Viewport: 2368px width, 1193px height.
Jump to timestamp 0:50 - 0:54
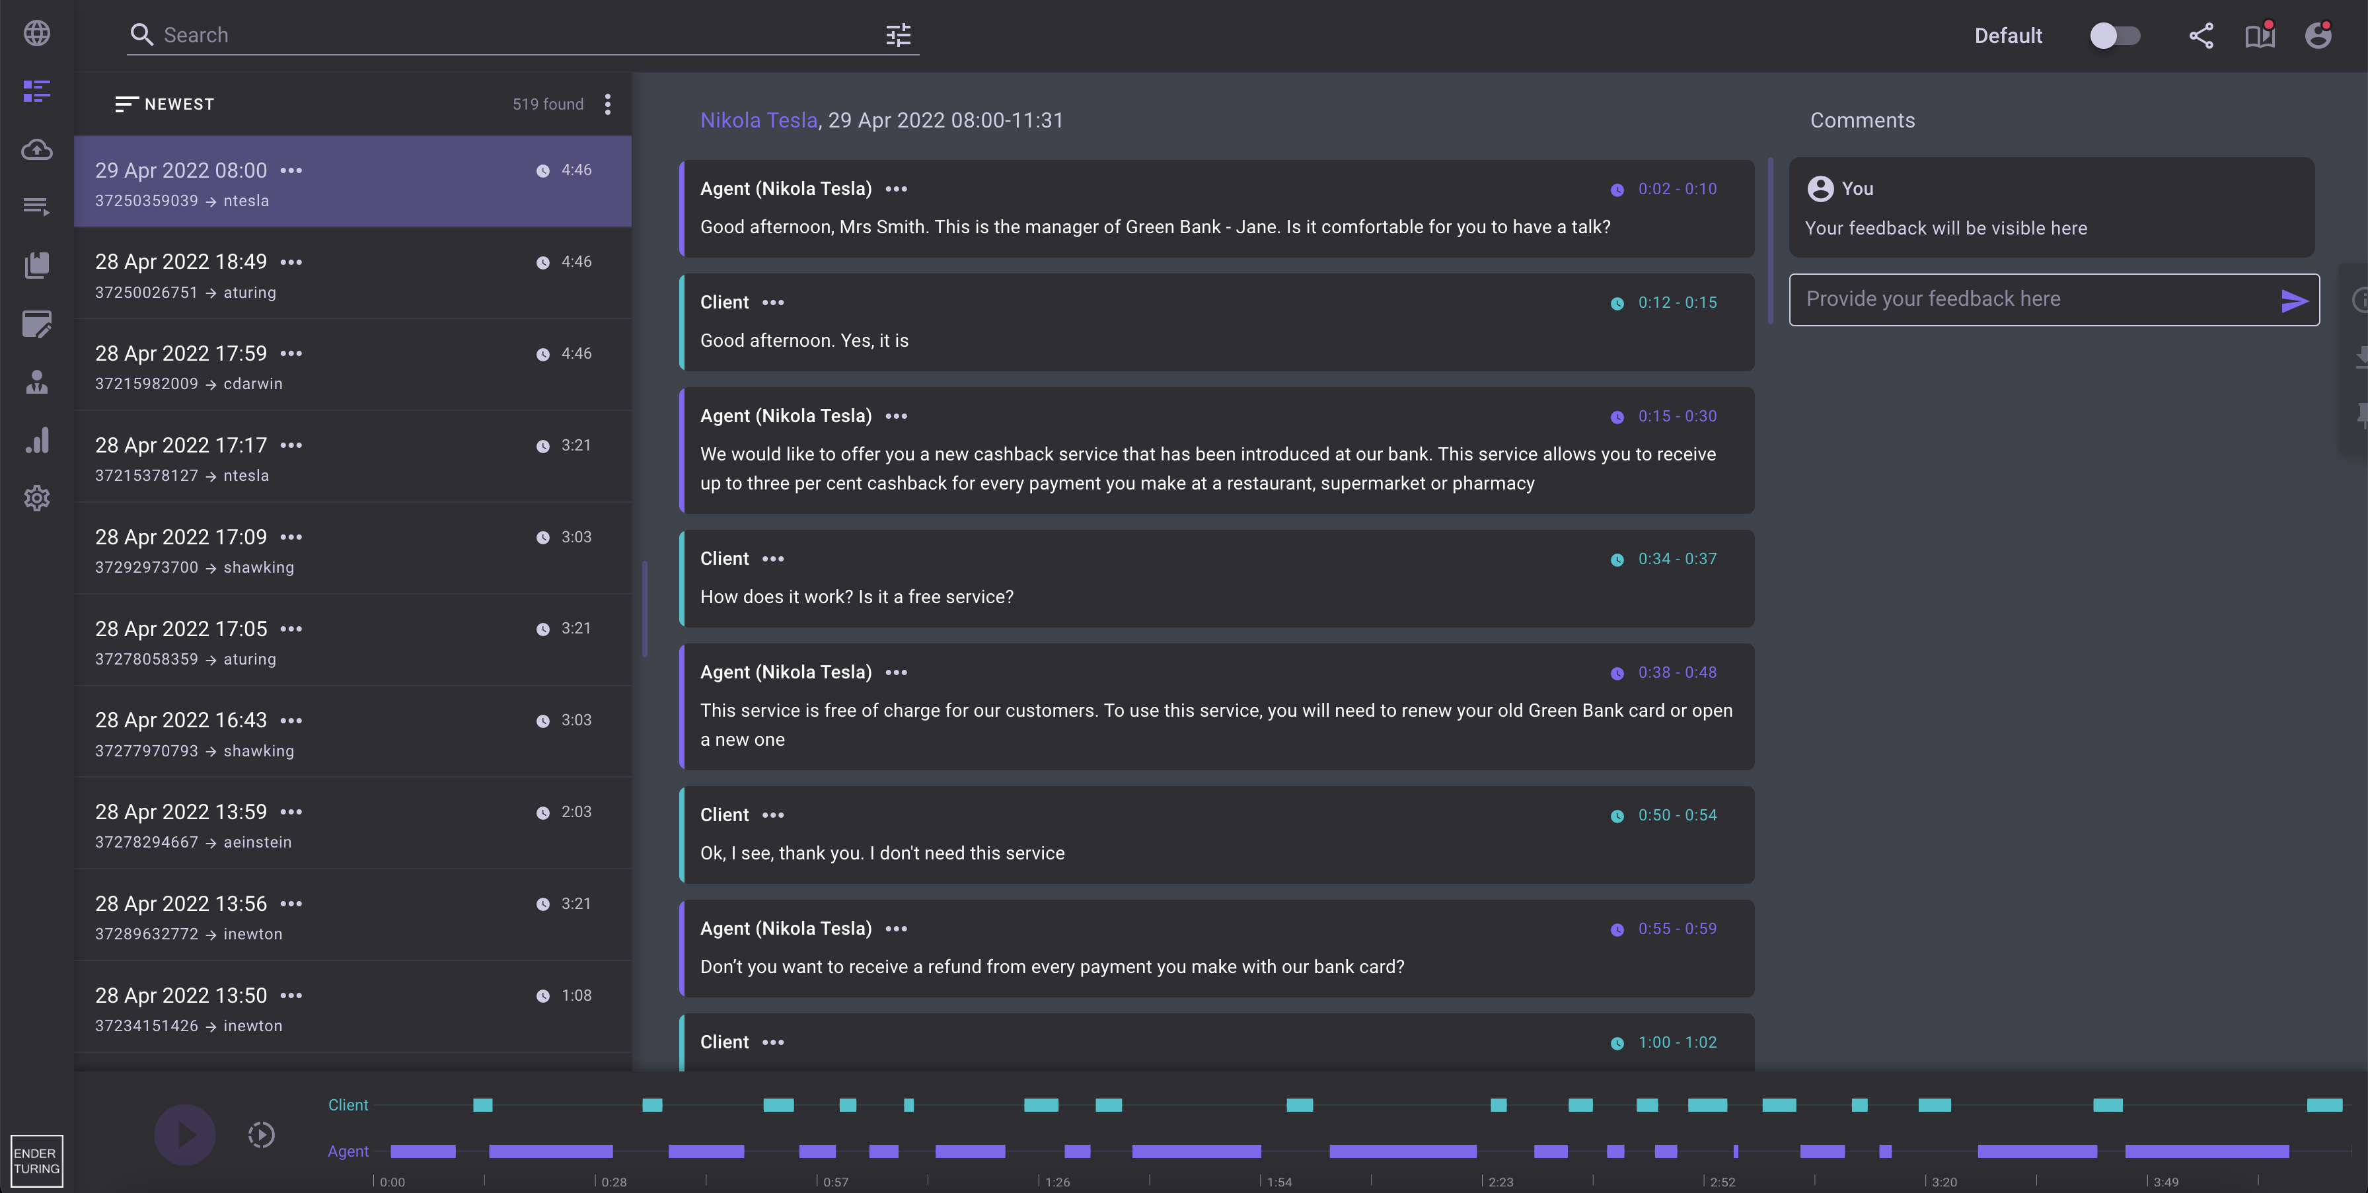(1677, 815)
